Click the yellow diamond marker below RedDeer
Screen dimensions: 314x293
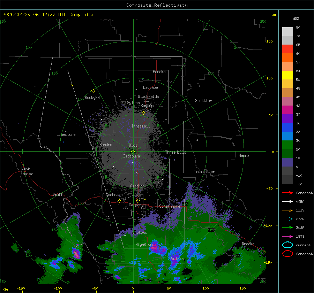pos(144,113)
